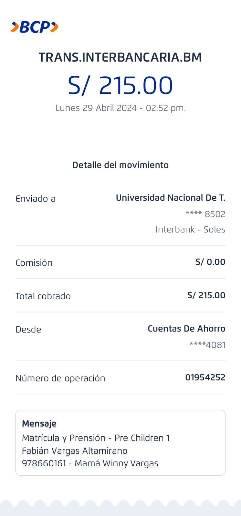241x516 pixels.
Task: Click the Número de operación label
Action: click(60, 378)
